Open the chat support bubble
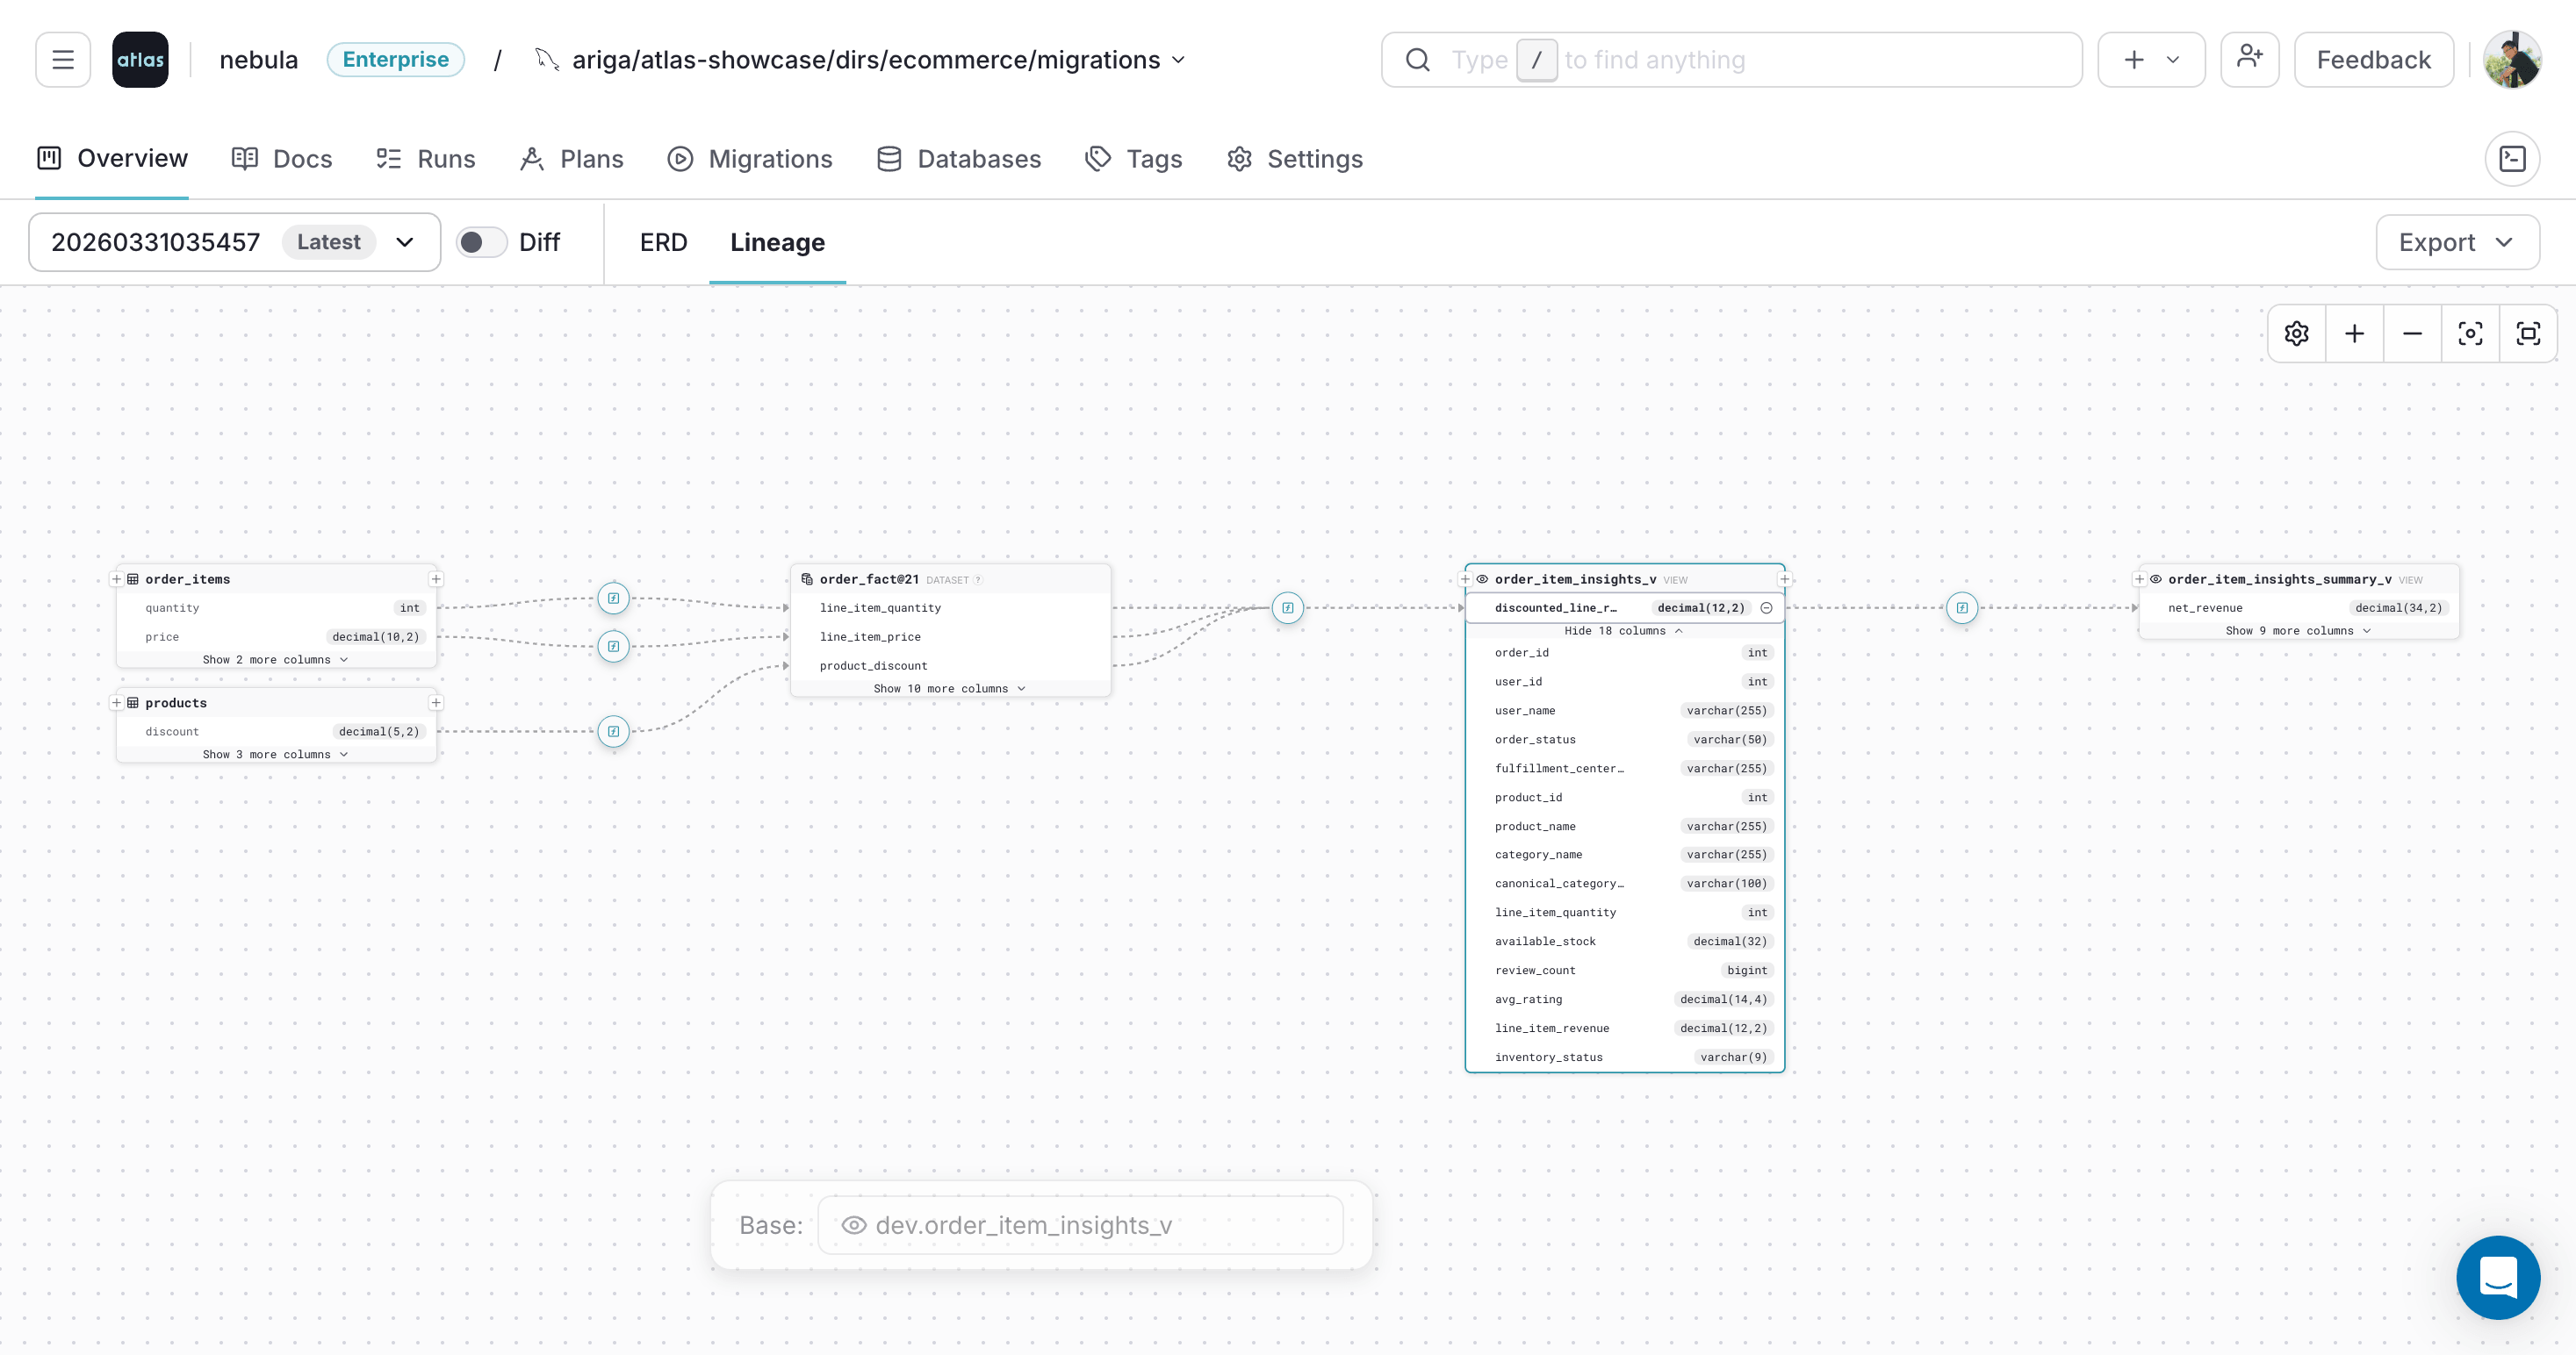This screenshot has height=1355, width=2576. point(2498,1278)
